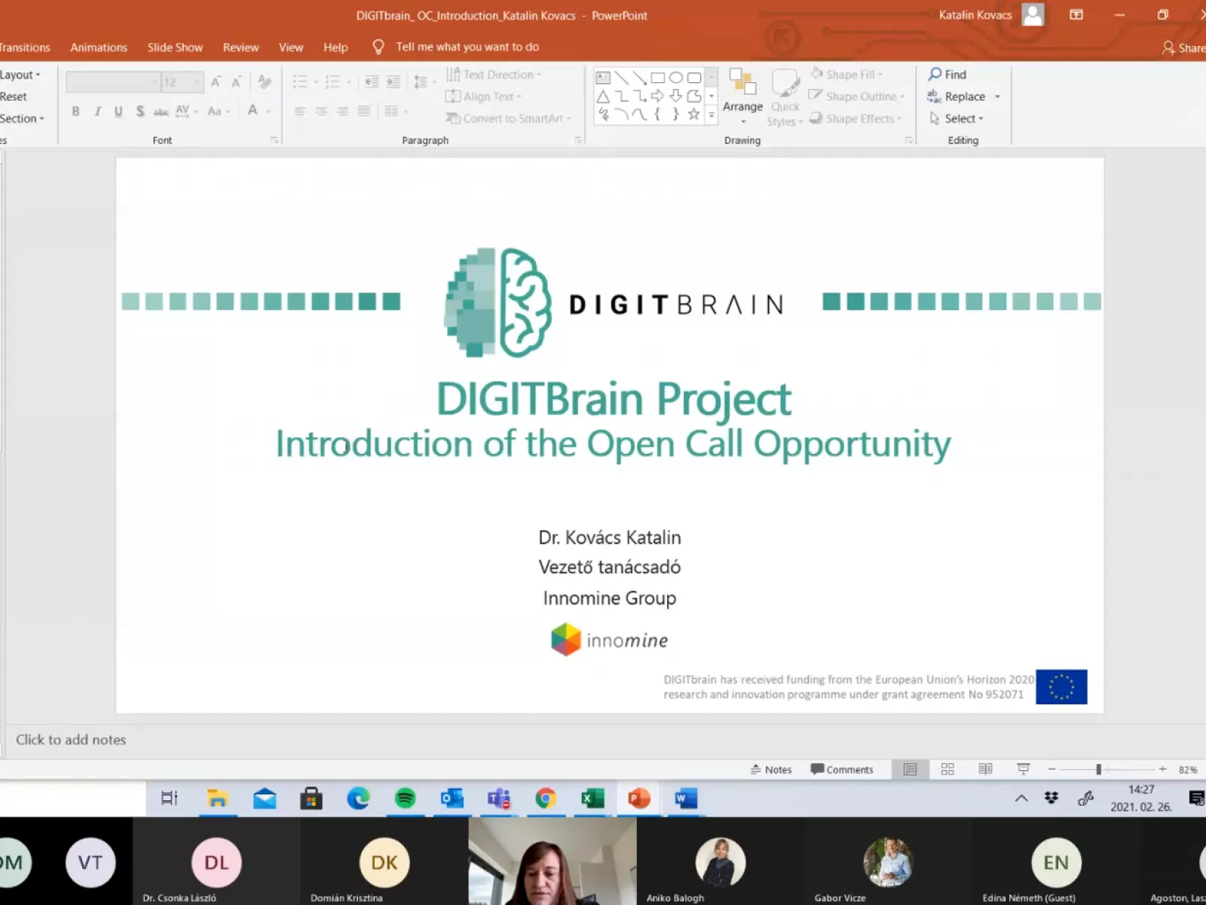Open the Animations tab
1206x905 pixels.
click(99, 47)
